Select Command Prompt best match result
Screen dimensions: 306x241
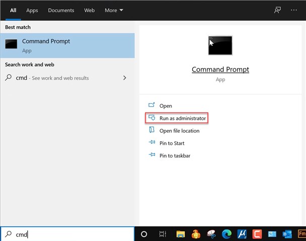[x=67, y=46]
